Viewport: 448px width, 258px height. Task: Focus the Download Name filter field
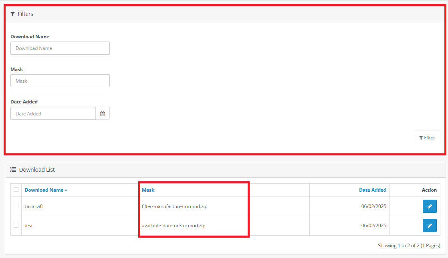60,48
